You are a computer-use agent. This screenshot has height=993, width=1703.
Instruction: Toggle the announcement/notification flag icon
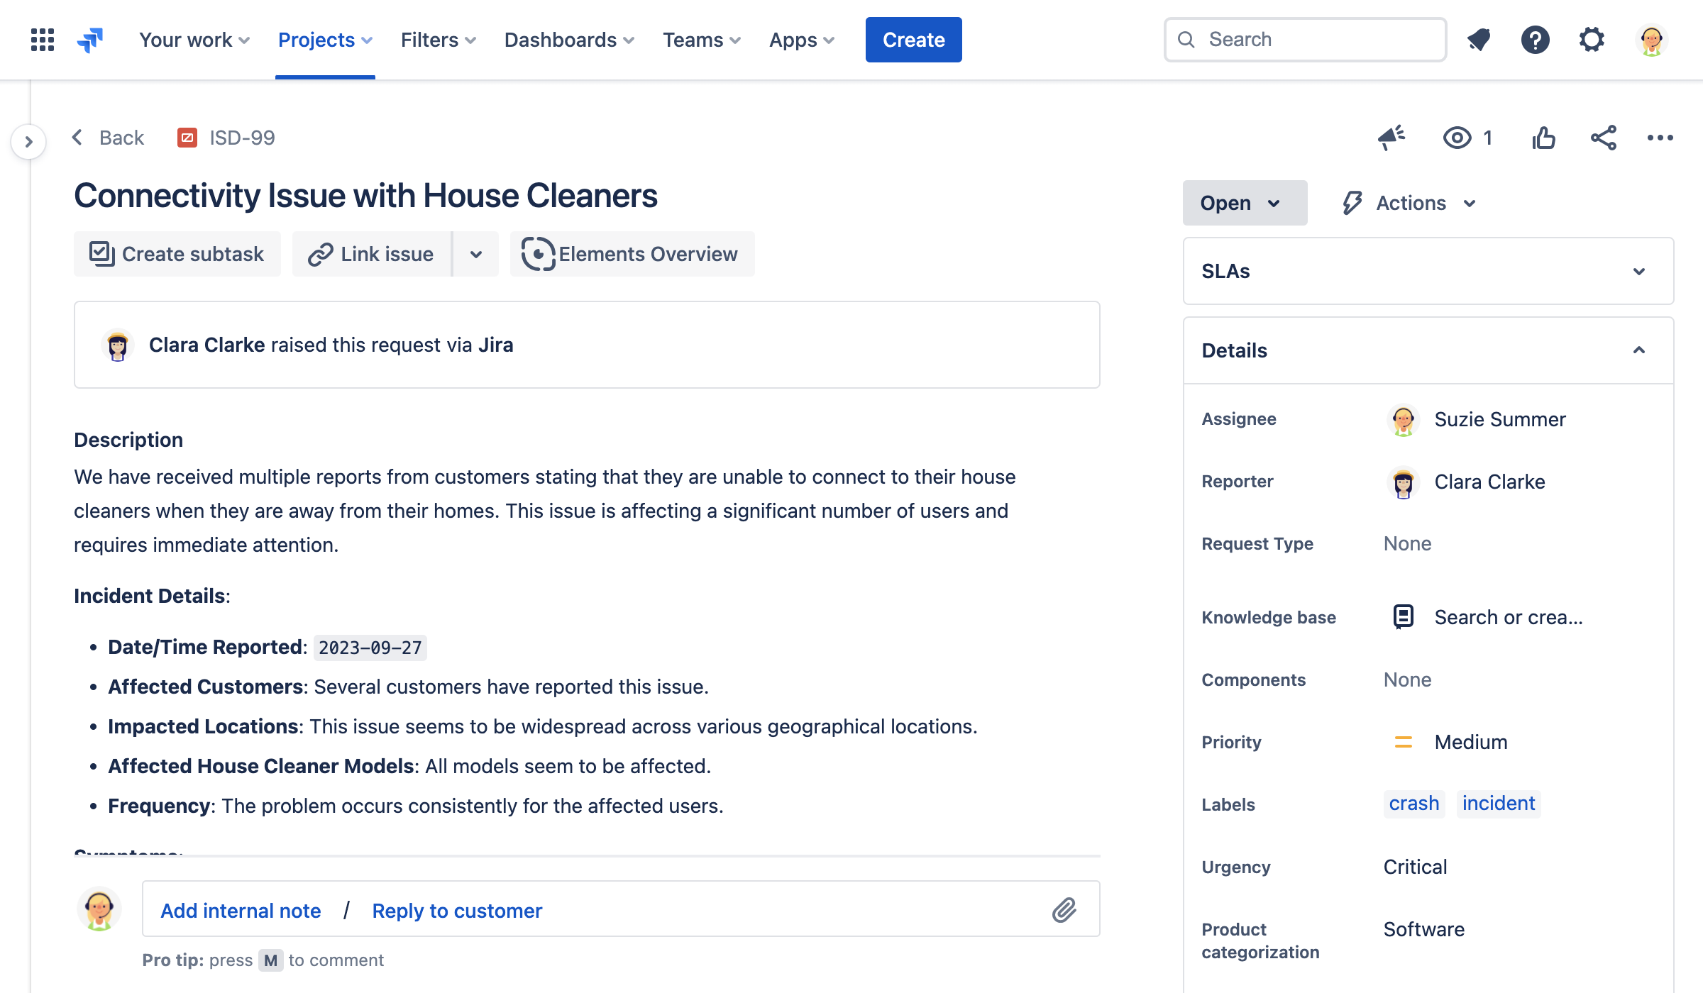1391,137
